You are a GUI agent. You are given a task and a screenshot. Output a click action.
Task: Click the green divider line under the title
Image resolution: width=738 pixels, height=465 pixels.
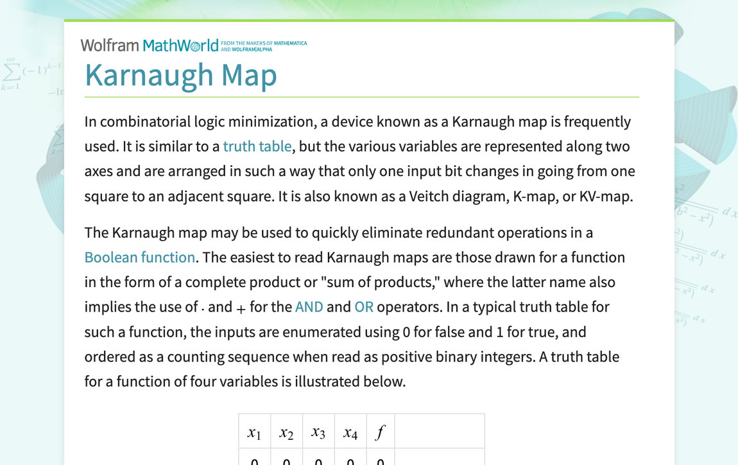click(361, 97)
